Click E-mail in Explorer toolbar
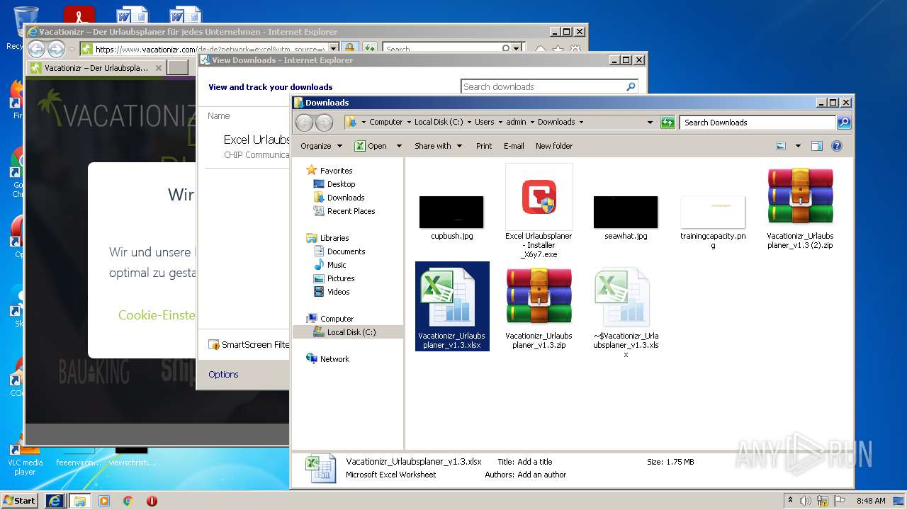This screenshot has width=907, height=510. [x=514, y=146]
